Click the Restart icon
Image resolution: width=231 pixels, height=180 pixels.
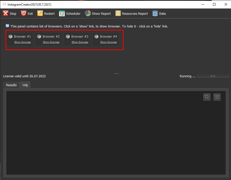click(40, 13)
